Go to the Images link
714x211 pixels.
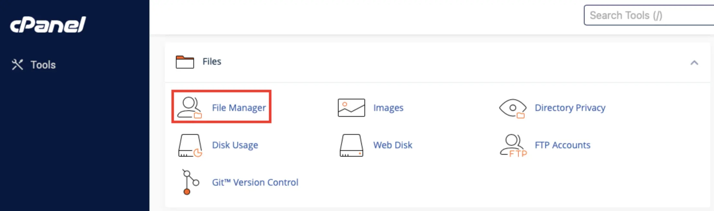pyautogui.click(x=388, y=108)
